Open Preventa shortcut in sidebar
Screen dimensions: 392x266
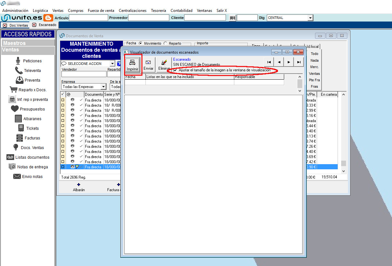pos(28,80)
